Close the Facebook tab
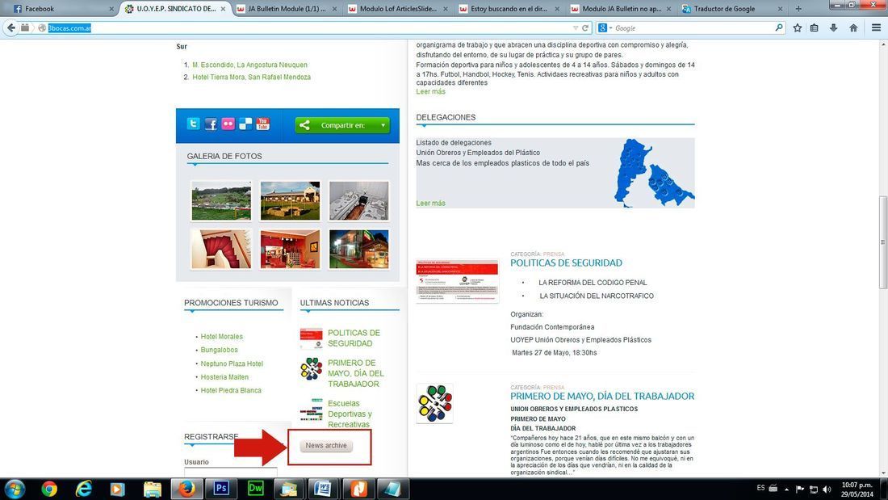This screenshot has width=888, height=500. click(x=111, y=9)
